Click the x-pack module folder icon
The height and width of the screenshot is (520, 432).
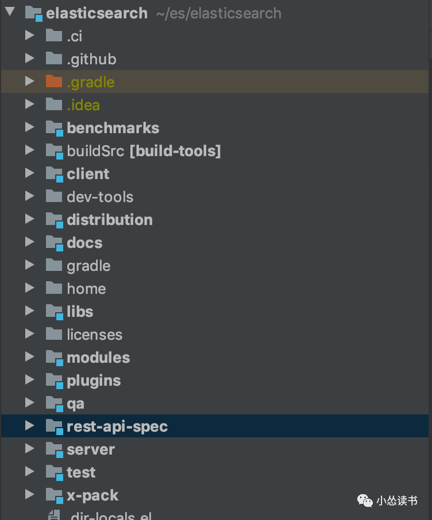(53, 495)
